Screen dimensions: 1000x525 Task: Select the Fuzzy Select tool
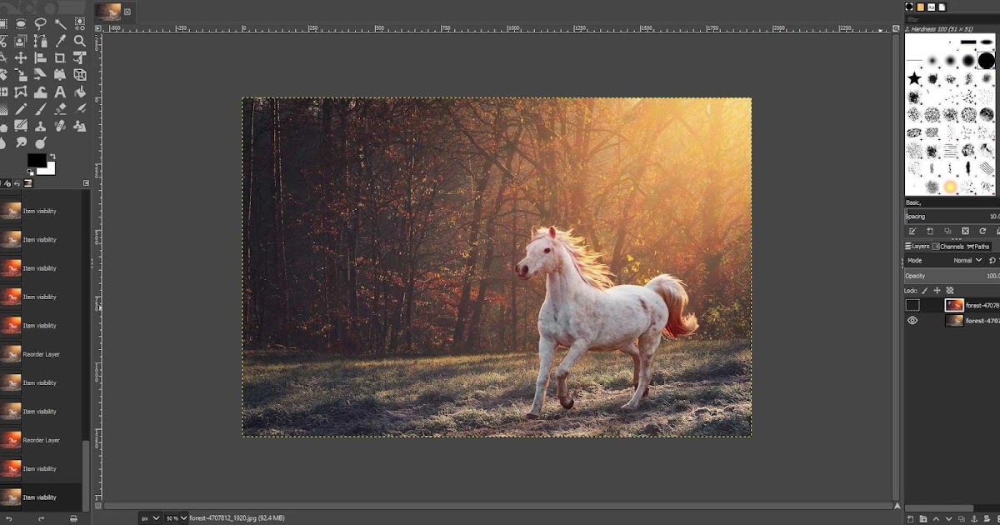click(x=60, y=23)
